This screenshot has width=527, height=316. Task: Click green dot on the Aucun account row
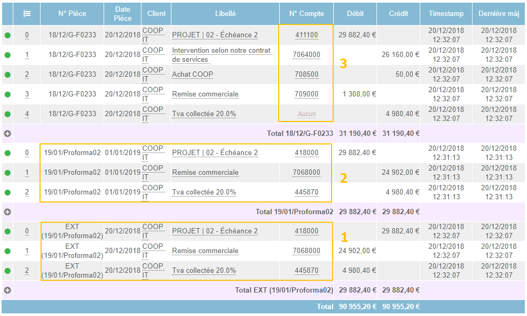point(7,115)
